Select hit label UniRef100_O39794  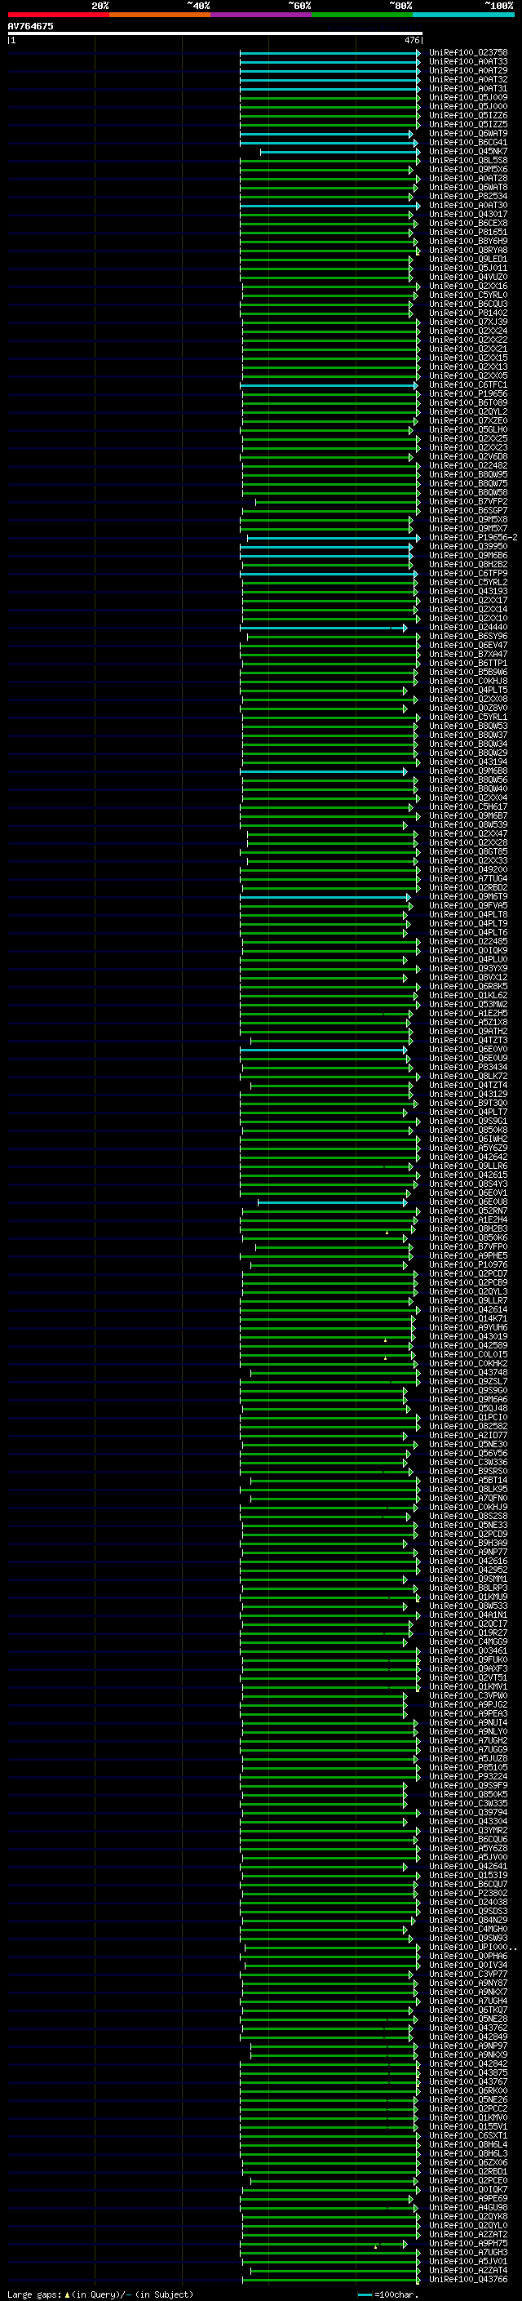(x=468, y=1812)
